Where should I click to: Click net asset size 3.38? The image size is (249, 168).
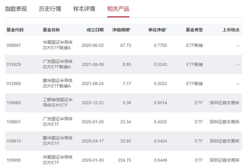pyautogui.click(x=127, y=103)
